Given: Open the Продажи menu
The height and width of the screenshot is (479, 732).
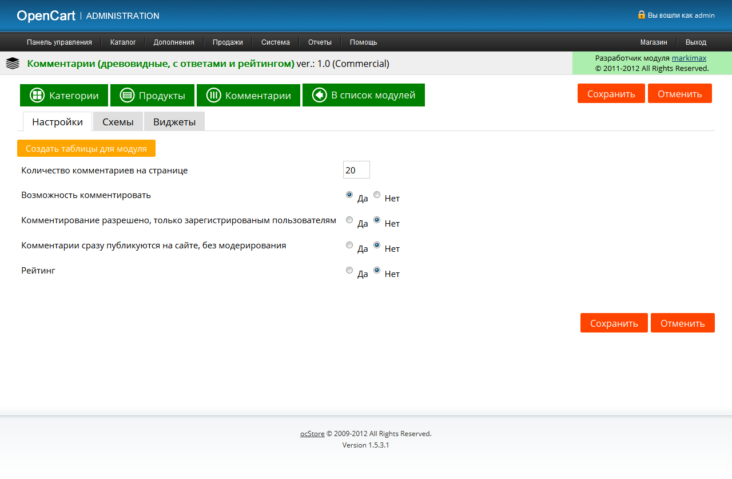Looking at the screenshot, I should [x=228, y=42].
